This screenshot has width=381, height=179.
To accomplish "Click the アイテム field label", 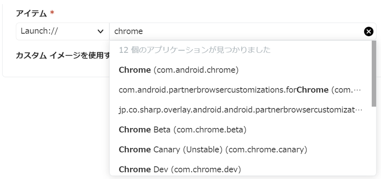I will click(31, 14).
